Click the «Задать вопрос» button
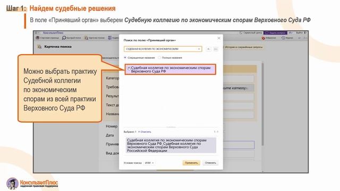 [x=275, y=33]
